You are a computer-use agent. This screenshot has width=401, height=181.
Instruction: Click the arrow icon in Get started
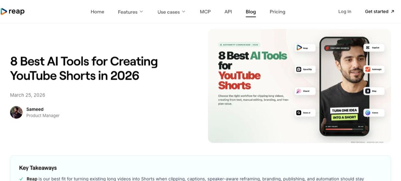coord(392,11)
